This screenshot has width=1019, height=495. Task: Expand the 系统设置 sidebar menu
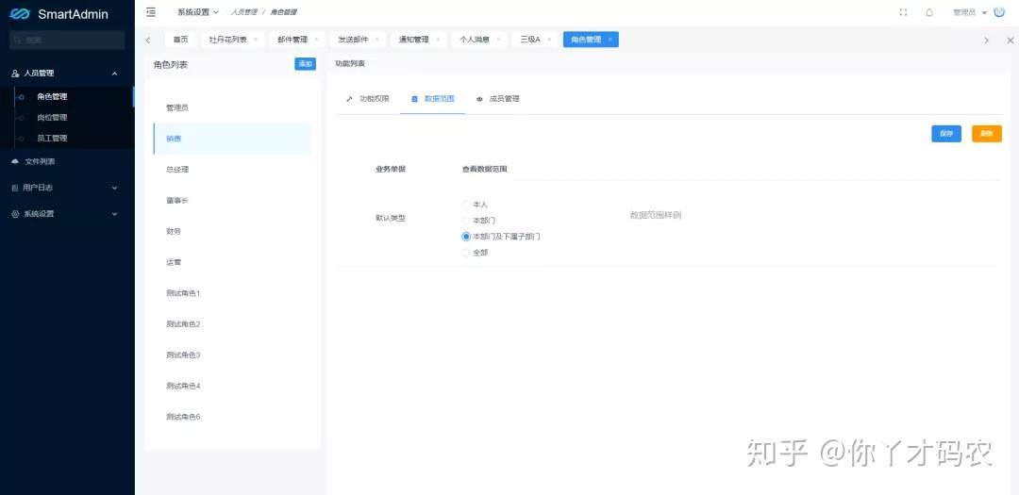pyautogui.click(x=67, y=214)
